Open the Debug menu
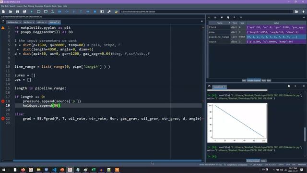 (31, 6)
